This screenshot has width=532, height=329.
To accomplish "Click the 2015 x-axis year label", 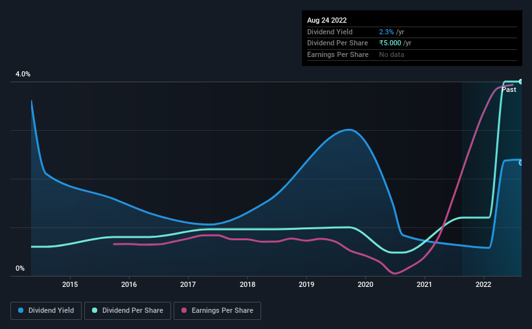I will [x=70, y=284].
